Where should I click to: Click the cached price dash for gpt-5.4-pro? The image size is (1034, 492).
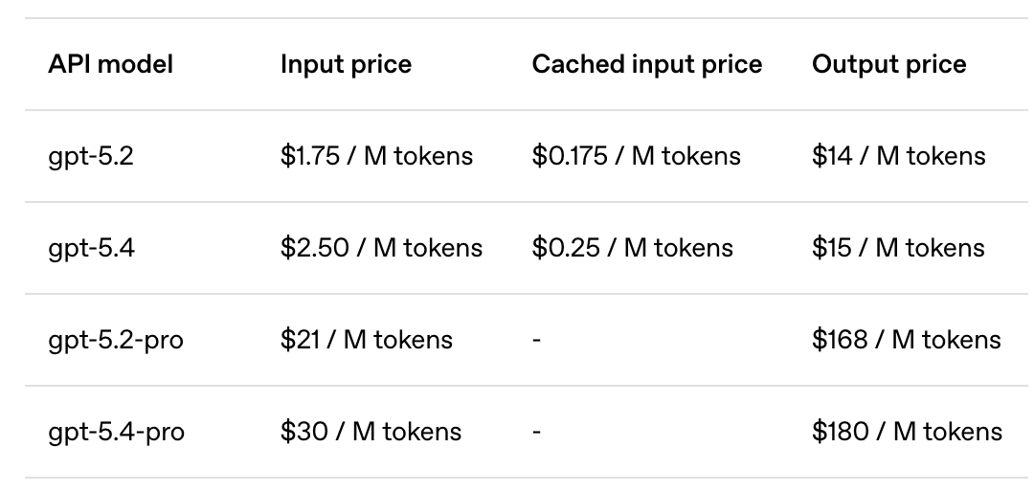click(537, 432)
